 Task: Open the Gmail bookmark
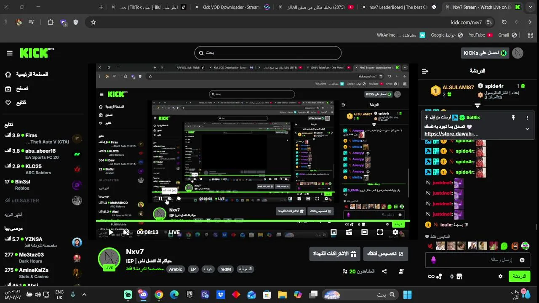tap(508, 35)
